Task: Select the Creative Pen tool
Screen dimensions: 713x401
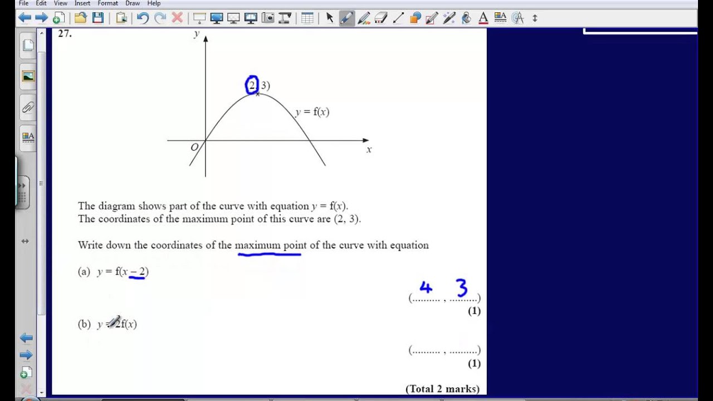Action: (x=364, y=18)
